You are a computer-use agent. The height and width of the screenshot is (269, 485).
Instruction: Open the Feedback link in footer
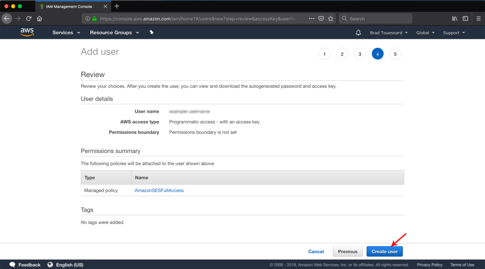click(29, 265)
